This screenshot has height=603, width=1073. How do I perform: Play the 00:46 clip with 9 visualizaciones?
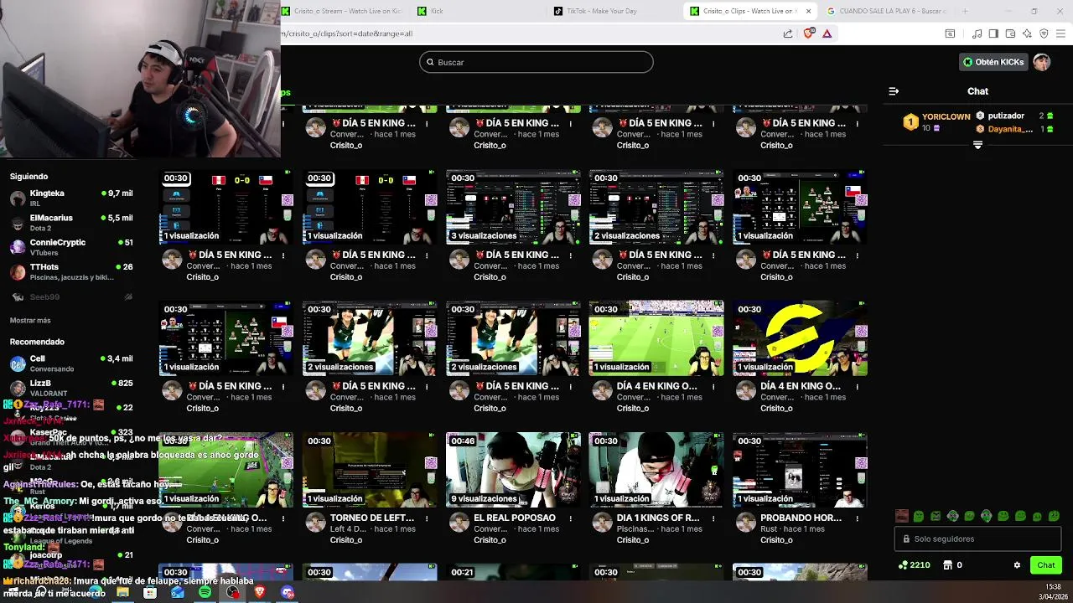tap(513, 470)
